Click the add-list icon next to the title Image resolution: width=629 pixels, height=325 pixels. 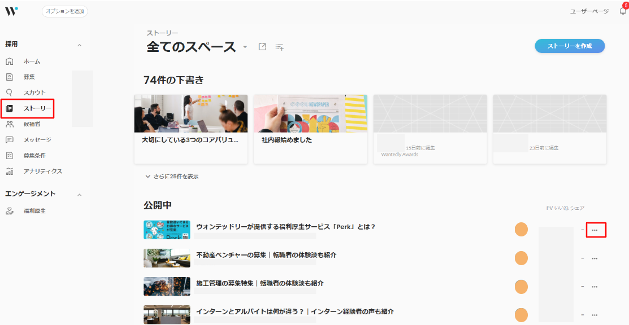click(279, 47)
